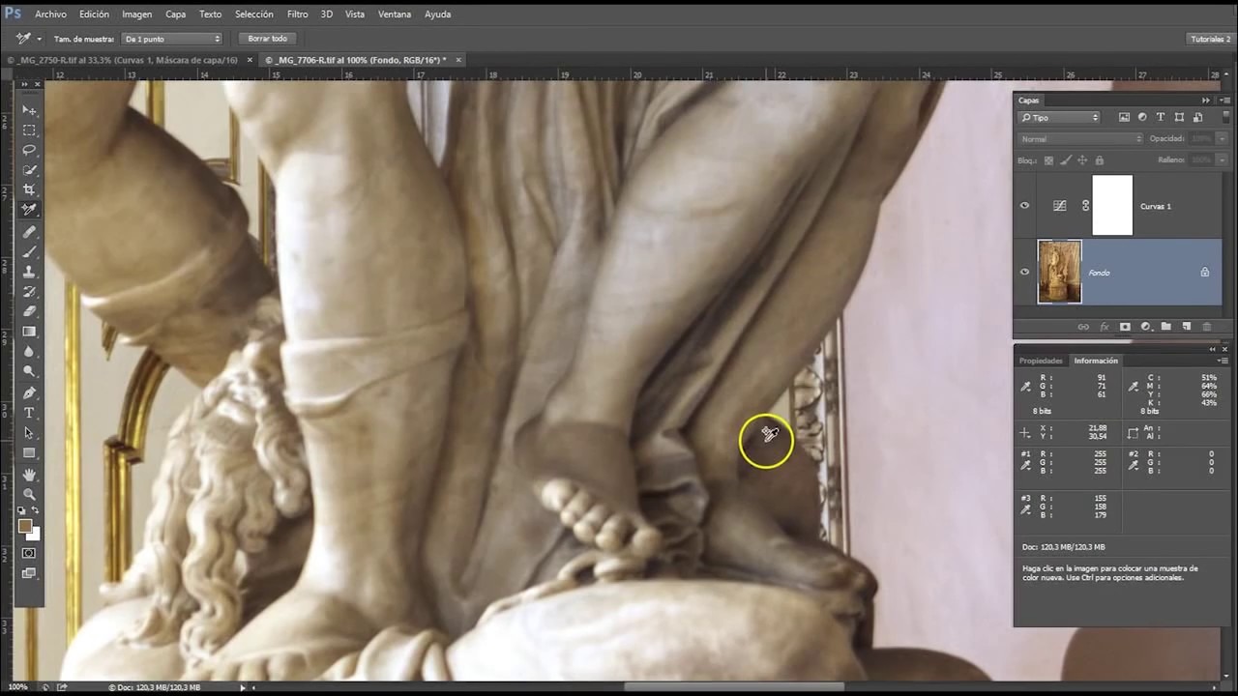
Task: Add a layer mask in Capas panel
Action: pyautogui.click(x=1125, y=327)
